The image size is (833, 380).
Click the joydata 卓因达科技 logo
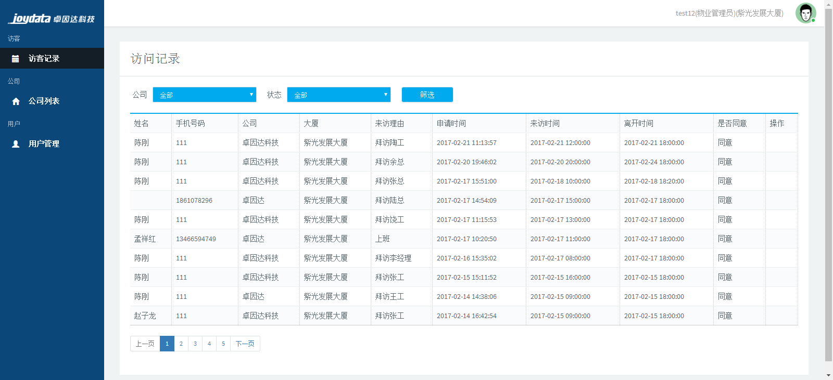pyautogui.click(x=52, y=19)
